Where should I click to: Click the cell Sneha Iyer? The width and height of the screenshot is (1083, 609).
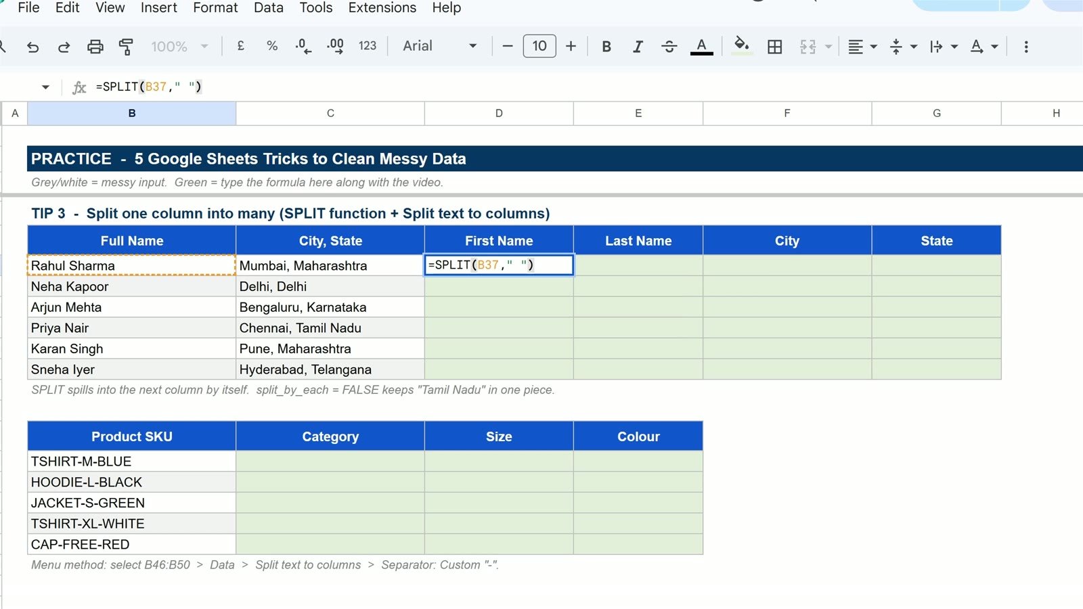132,369
